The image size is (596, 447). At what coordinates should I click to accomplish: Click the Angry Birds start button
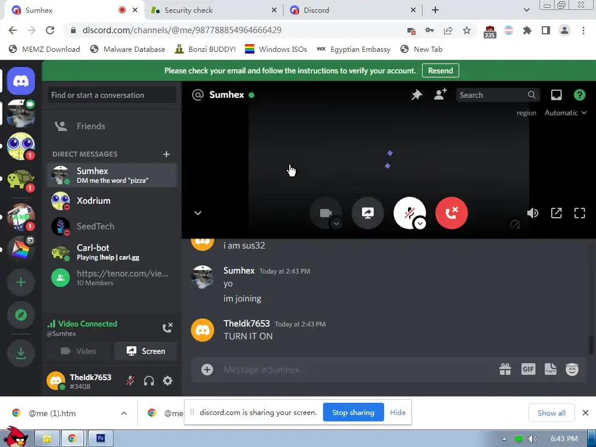click(x=15, y=437)
